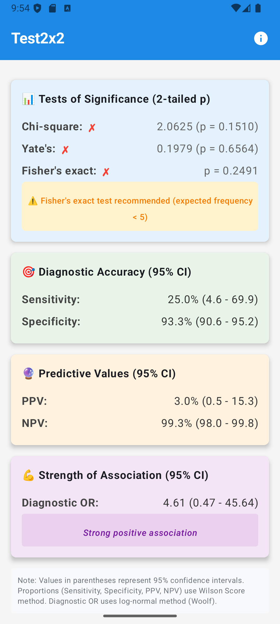Screen dimensions: 280x624
Task: Click the Fisher's exact test recommended banner
Action: [x=140, y=206]
